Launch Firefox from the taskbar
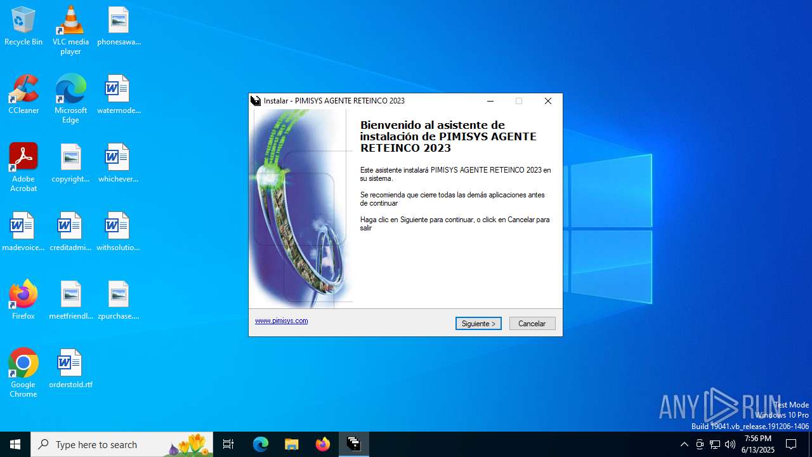The height and width of the screenshot is (457, 812). point(323,444)
